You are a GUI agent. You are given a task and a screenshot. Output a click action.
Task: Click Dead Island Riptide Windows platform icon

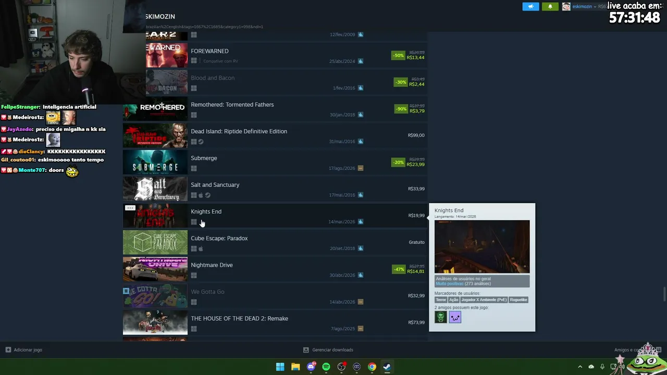point(194,142)
